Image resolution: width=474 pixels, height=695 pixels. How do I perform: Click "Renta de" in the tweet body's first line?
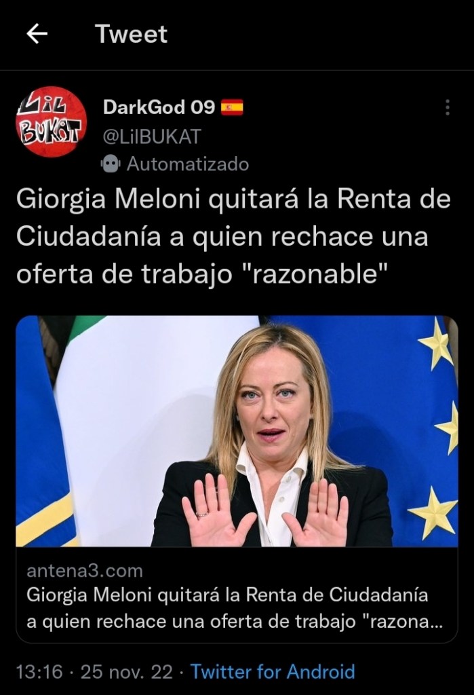[x=394, y=199]
